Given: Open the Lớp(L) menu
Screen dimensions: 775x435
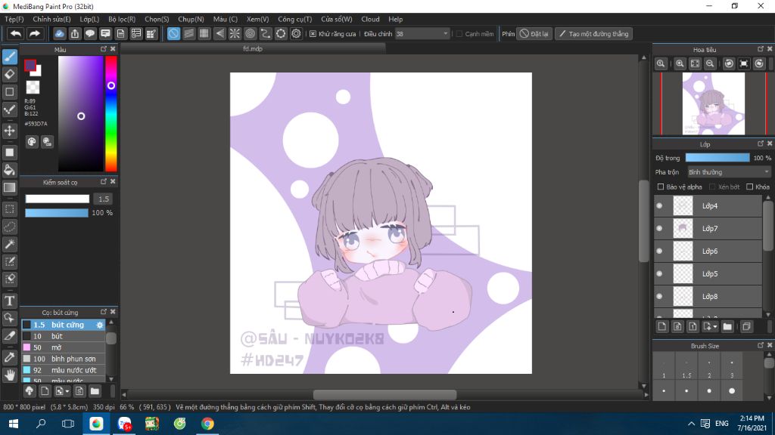Looking at the screenshot, I should (89, 19).
